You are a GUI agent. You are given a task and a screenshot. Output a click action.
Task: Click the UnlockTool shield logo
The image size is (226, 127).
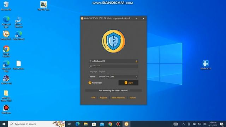point(113,41)
